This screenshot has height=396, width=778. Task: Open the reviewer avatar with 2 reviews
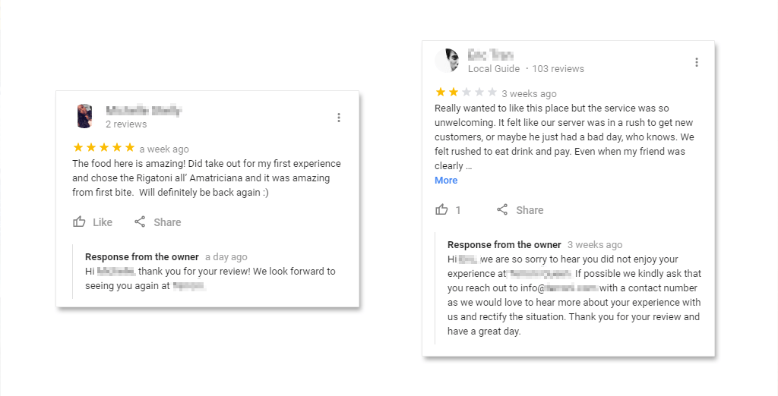[84, 117]
